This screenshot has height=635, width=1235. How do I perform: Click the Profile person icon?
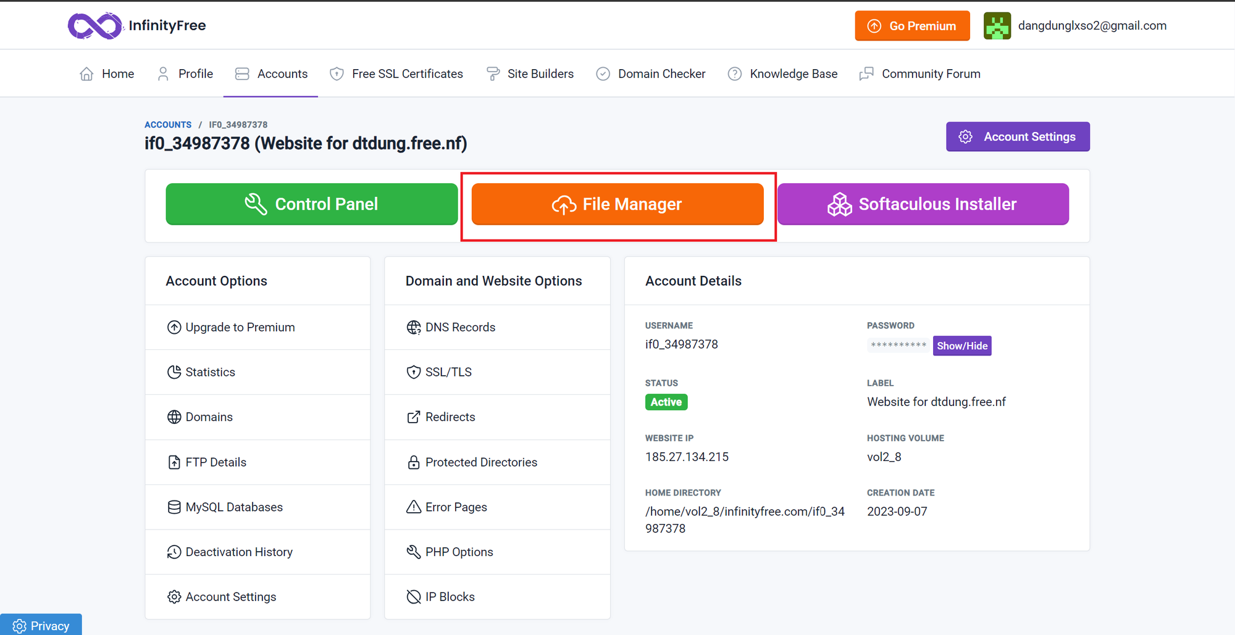[163, 74]
